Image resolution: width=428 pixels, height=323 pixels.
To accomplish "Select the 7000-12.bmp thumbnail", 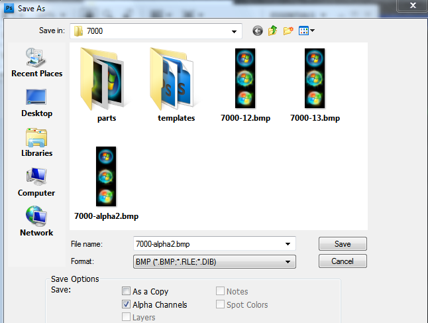I will point(245,78).
